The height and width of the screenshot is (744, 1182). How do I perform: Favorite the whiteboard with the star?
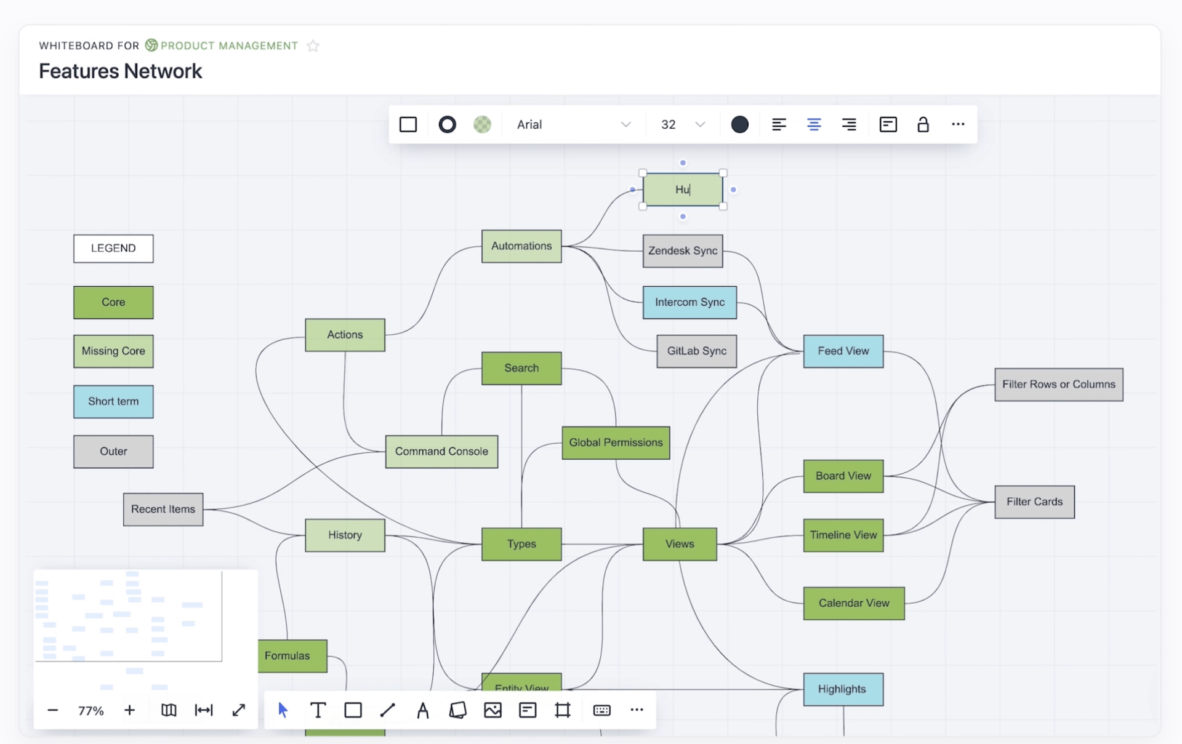313,46
